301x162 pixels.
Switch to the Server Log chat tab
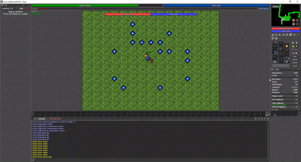click(x=55, y=119)
